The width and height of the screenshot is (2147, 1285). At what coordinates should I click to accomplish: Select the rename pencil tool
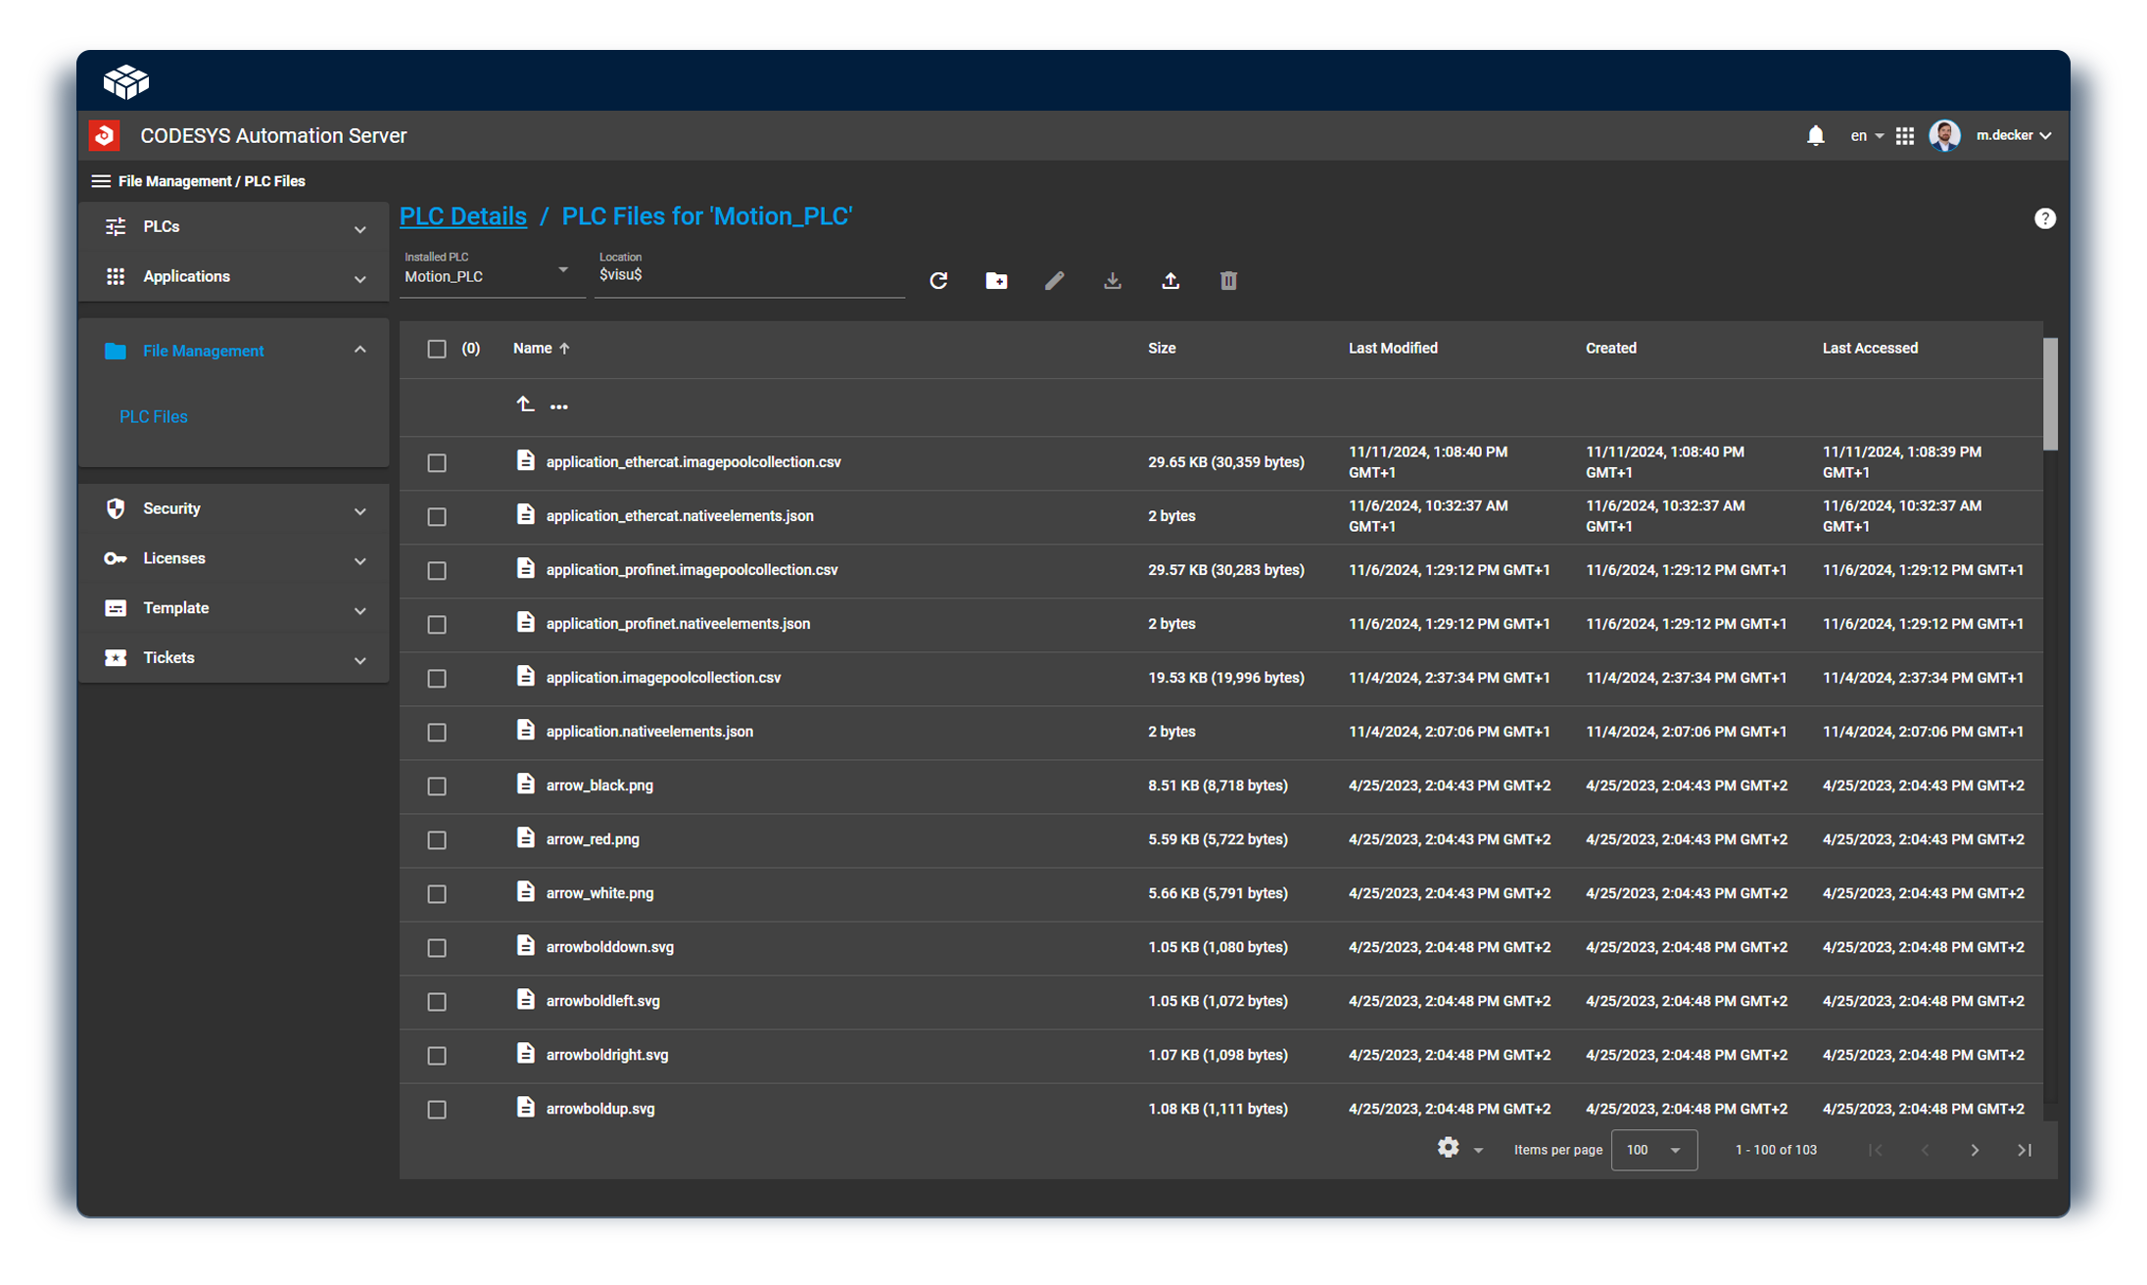(1054, 281)
